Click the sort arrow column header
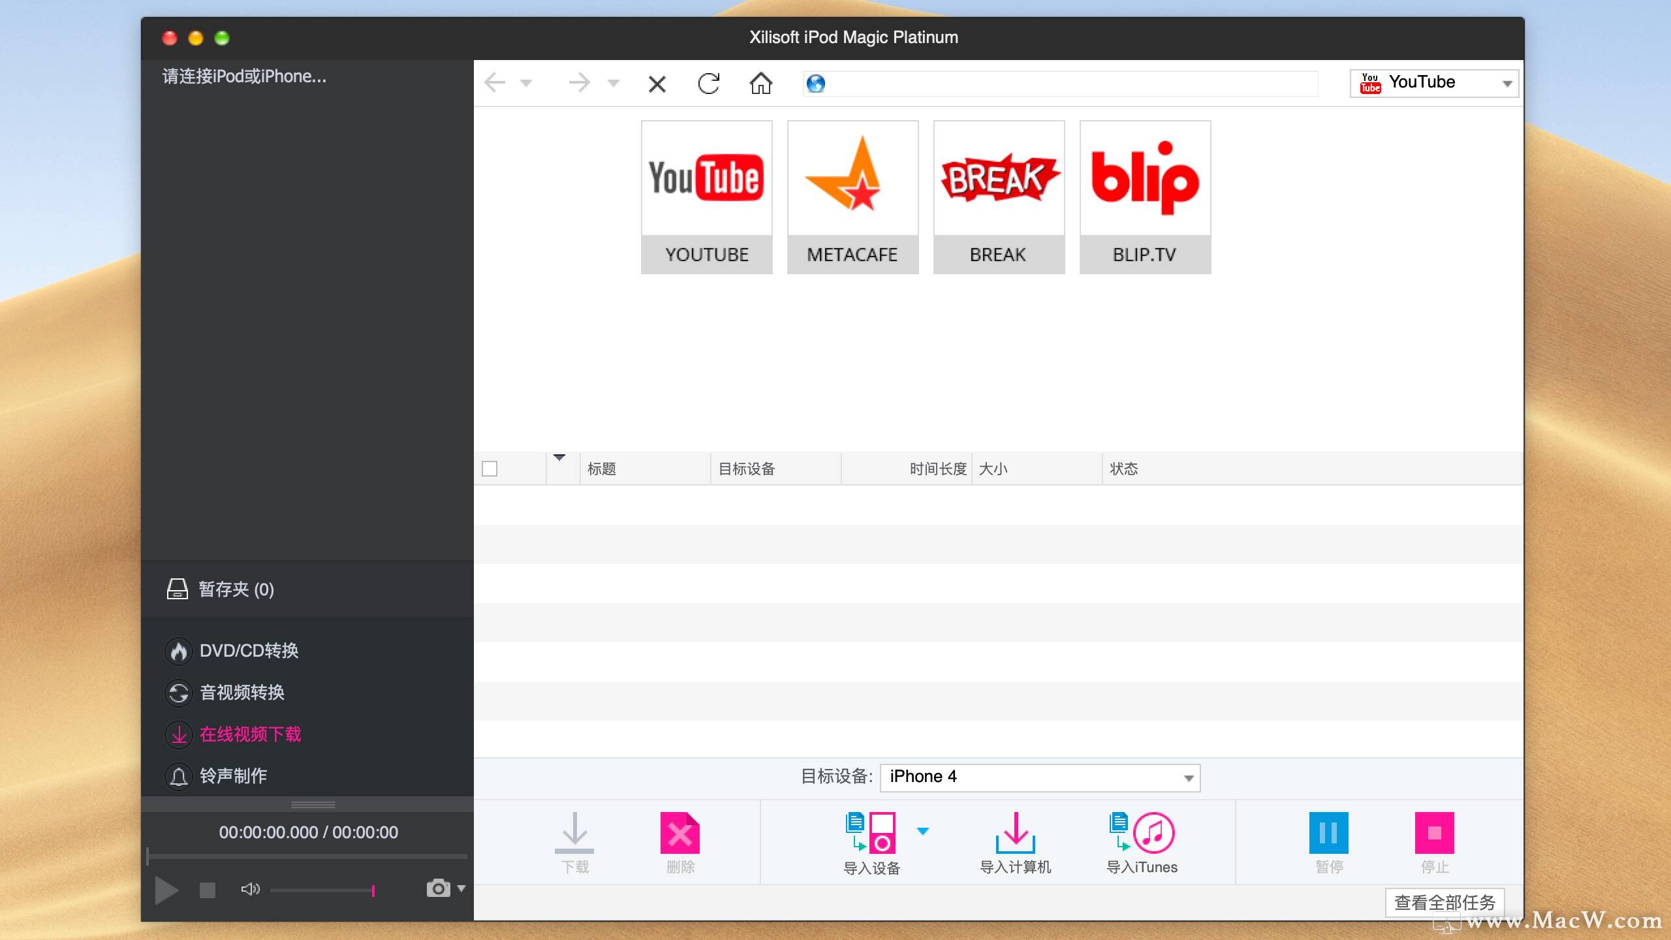Viewport: 1671px width, 940px height. (x=563, y=468)
